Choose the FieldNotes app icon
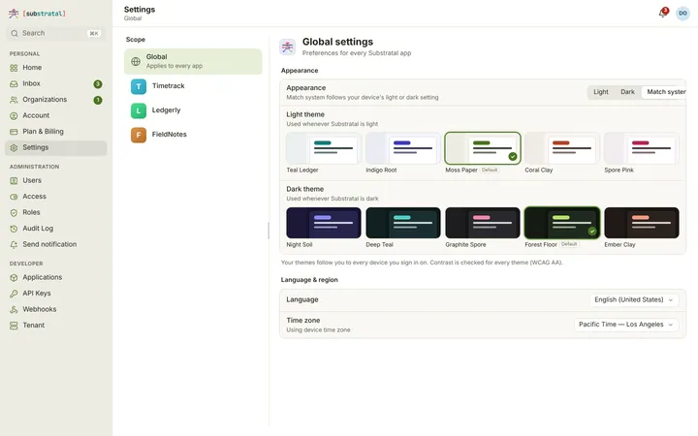698x436 pixels. [139, 135]
